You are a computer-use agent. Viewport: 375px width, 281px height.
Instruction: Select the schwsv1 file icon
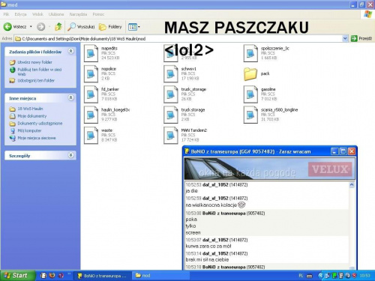(x=170, y=73)
